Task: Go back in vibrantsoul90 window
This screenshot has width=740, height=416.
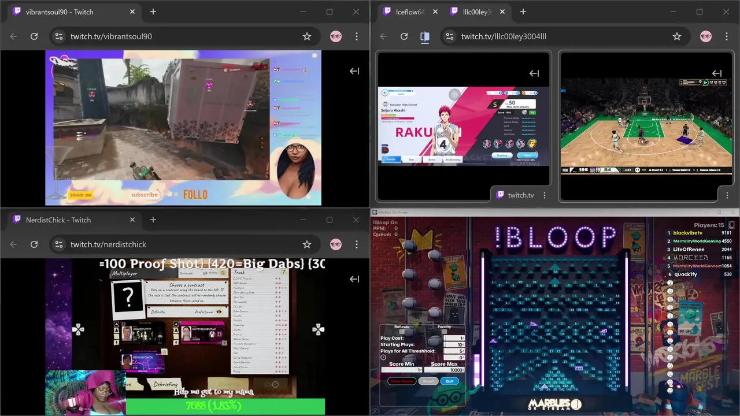Action: pyautogui.click(x=13, y=36)
